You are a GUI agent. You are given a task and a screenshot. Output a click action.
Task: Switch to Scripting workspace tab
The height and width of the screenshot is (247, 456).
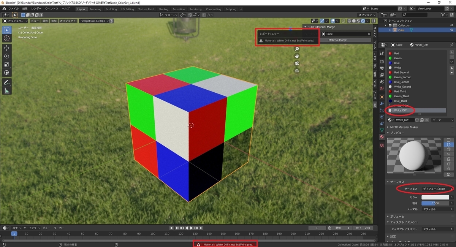(231, 9)
